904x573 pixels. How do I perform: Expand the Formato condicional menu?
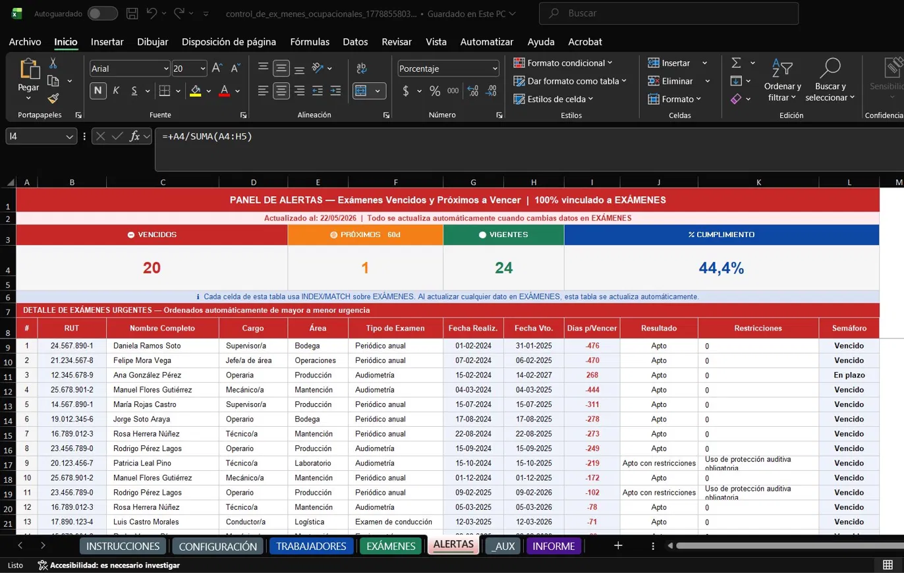562,63
